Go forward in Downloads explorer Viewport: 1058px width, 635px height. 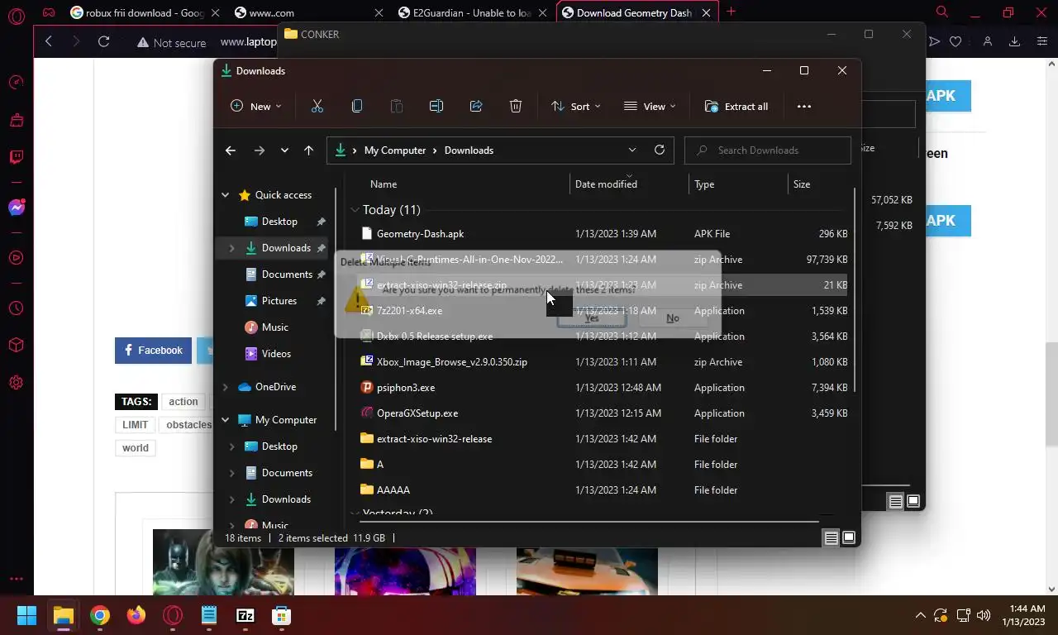260,150
